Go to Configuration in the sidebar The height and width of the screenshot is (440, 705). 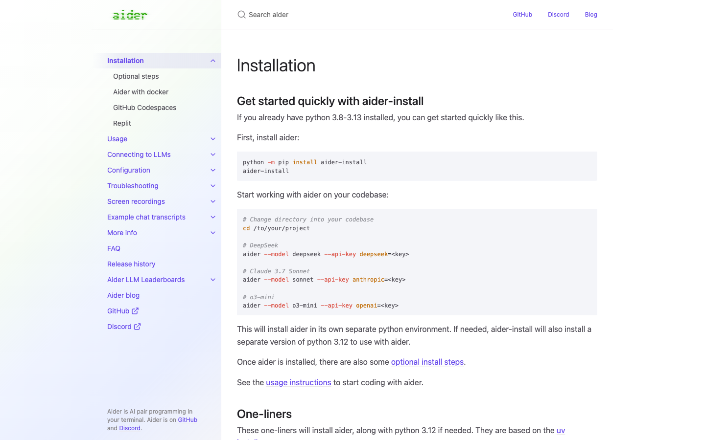coord(129,170)
